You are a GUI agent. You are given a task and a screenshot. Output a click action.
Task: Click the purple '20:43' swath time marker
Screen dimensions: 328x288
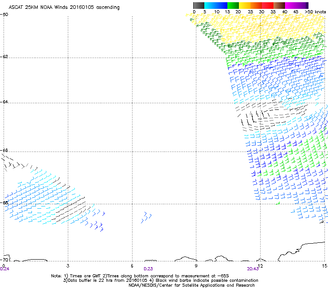253,269
